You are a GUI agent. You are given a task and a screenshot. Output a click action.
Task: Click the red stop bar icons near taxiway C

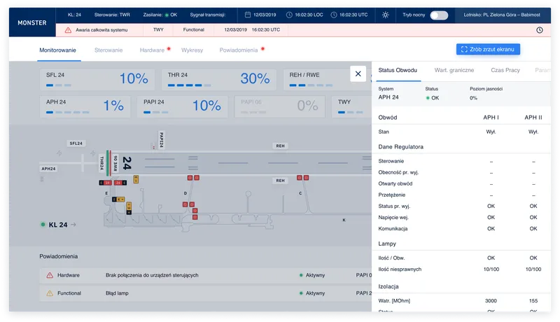(303, 178)
